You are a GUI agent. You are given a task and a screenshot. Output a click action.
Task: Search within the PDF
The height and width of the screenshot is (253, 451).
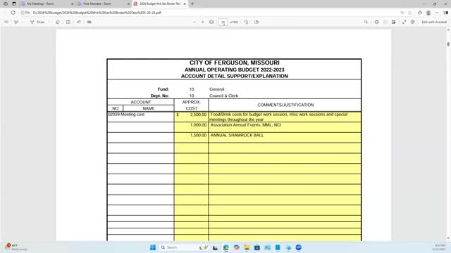pyautogui.click(x=366, y=22)
